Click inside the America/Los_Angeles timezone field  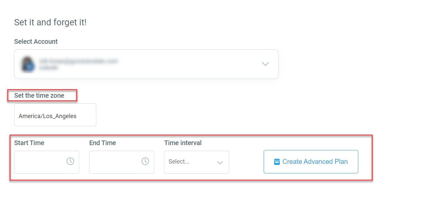point(55,114)
